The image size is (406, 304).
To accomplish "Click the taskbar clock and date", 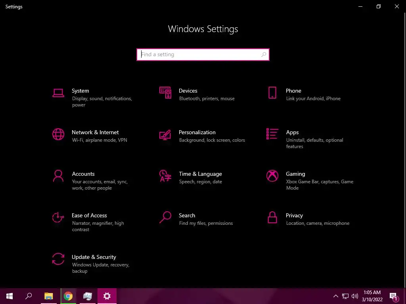I will tap(372, 296).
